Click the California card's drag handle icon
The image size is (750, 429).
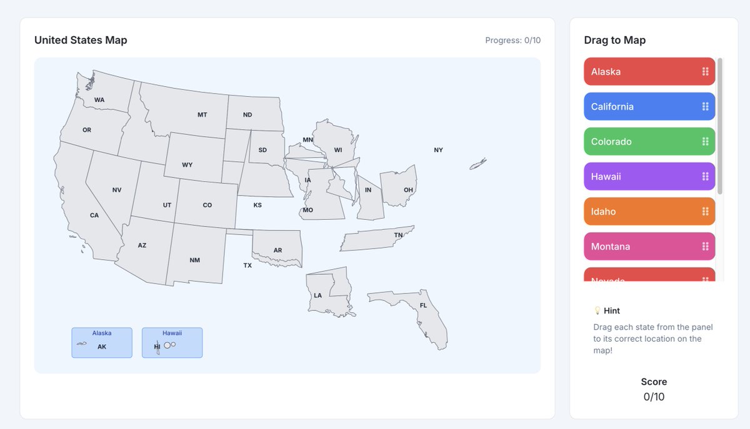coord(705,107)
